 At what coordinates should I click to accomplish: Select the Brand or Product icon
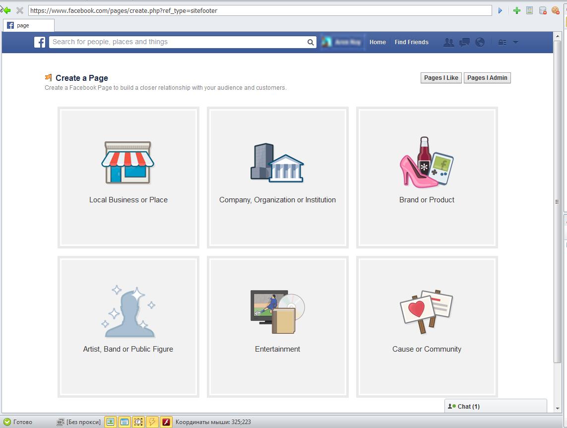pyautogui.click(x=427, y=162)
